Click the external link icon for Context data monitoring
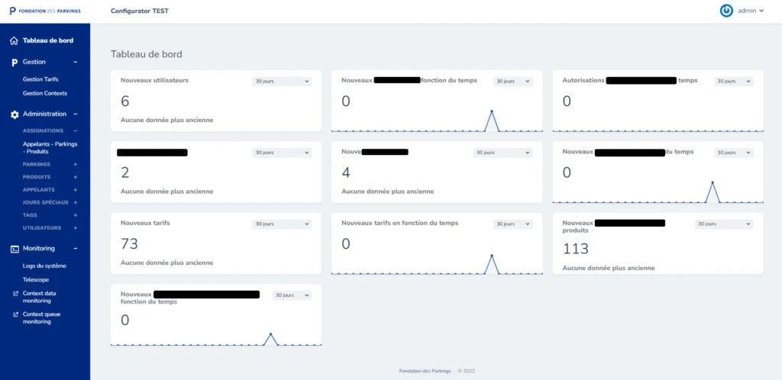The image size is (782, 380). click(x=15, y=293)
